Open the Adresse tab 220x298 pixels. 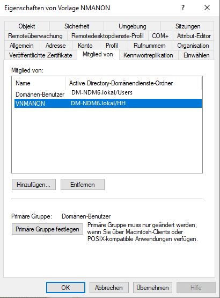(x=55, y=46)
